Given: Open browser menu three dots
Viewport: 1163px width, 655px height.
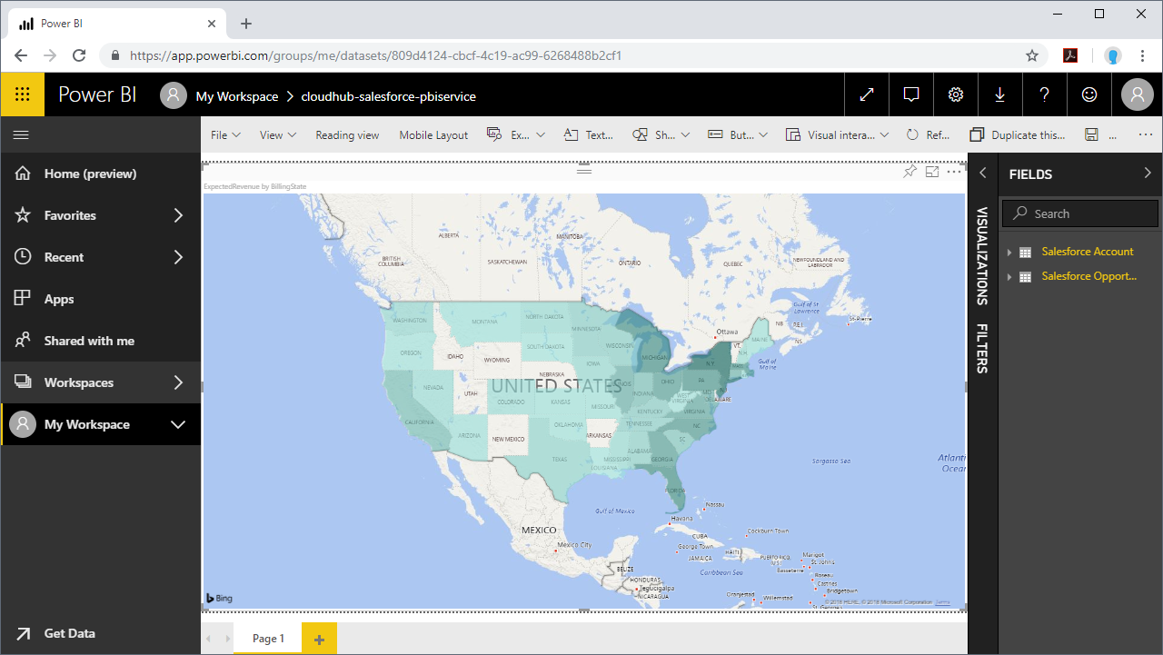Looking at the screenshot, I should pyautogui.click(x=1142, y=55).
